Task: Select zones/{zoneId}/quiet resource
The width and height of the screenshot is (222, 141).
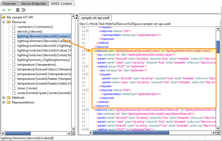Action: [44, 93]
